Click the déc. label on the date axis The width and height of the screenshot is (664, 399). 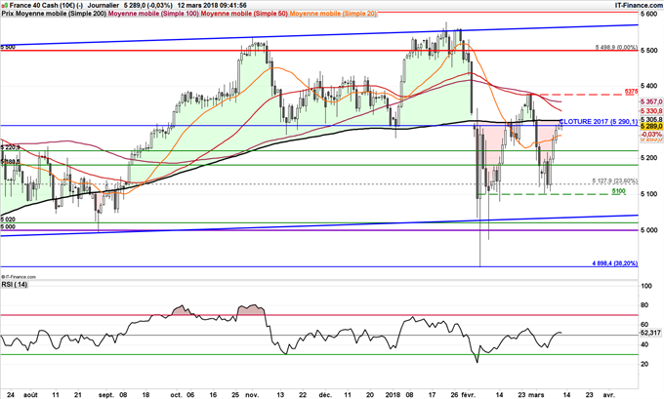325,395
